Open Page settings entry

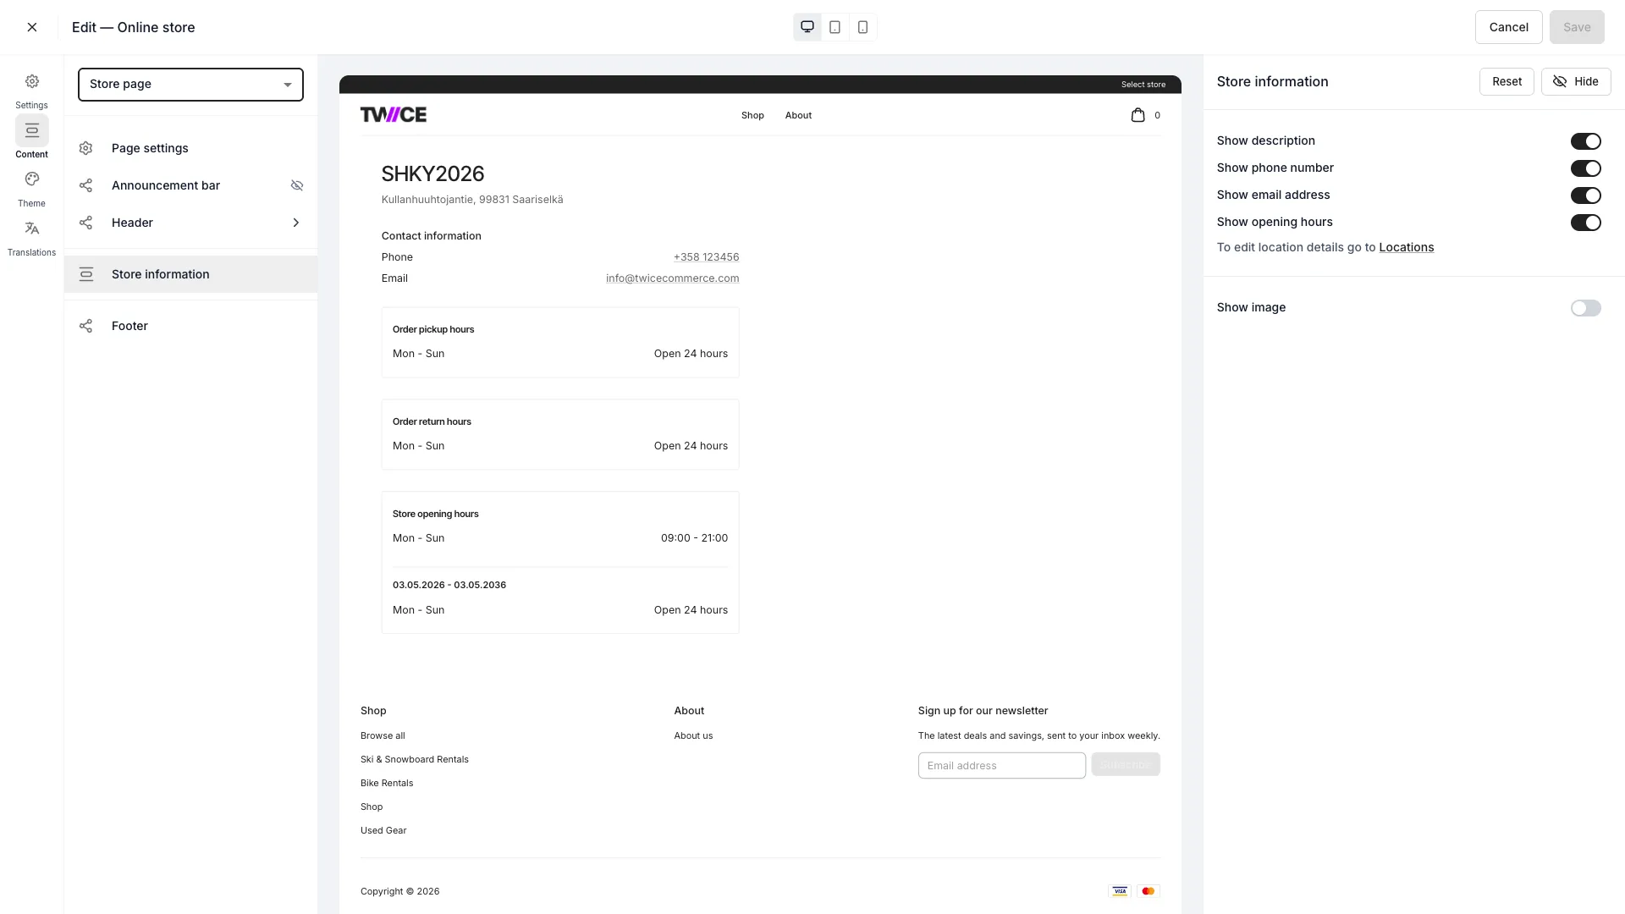tap(190, 148)
